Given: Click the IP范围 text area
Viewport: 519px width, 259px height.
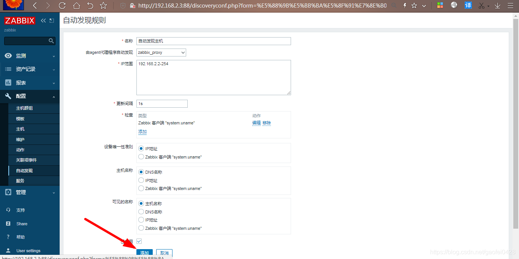Looking at the screenshot, I should click(214, 77).
